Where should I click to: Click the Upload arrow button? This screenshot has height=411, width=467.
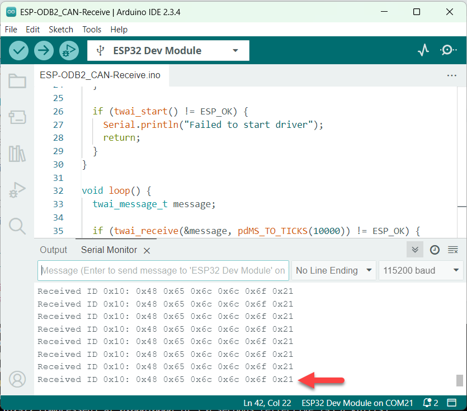44,51
